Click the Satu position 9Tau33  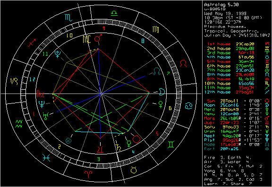(x=231, y=127)
